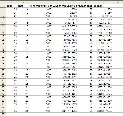Click the 每月投资金额 header cell
The height and width of the screenshot is (116, 123).
click(40, 6)
